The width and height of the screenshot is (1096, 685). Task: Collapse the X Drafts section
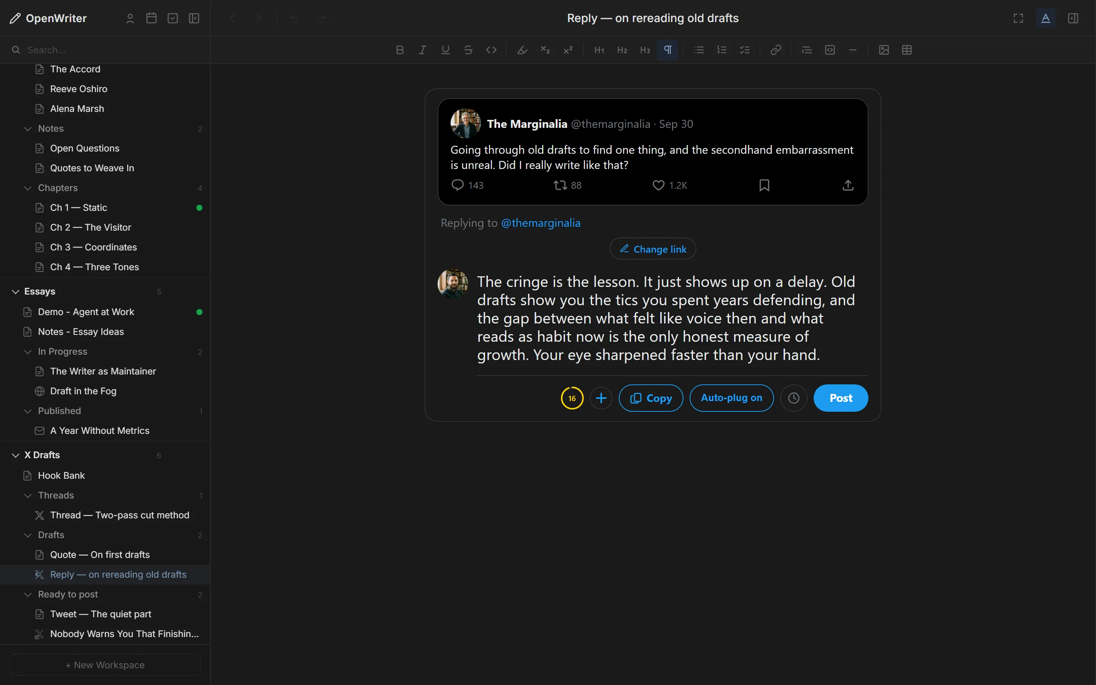(15, 455)
